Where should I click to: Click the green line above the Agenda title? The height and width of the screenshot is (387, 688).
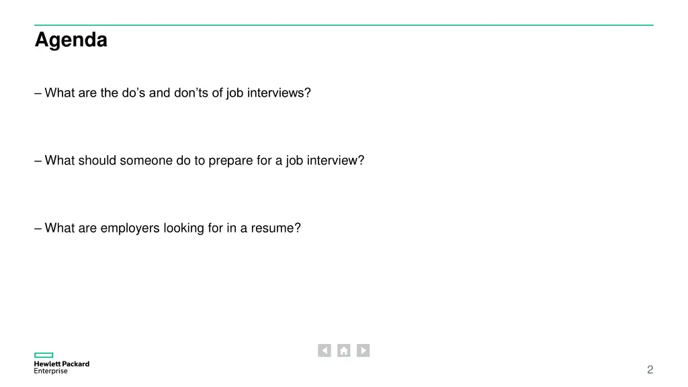344,25
